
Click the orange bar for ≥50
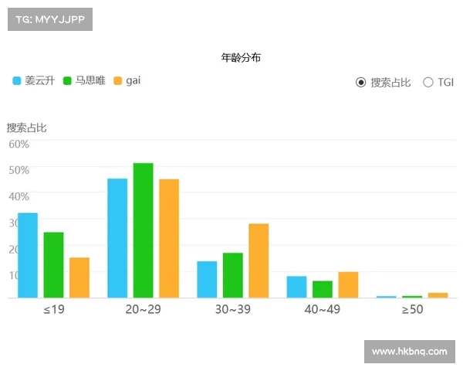point(438,295)
